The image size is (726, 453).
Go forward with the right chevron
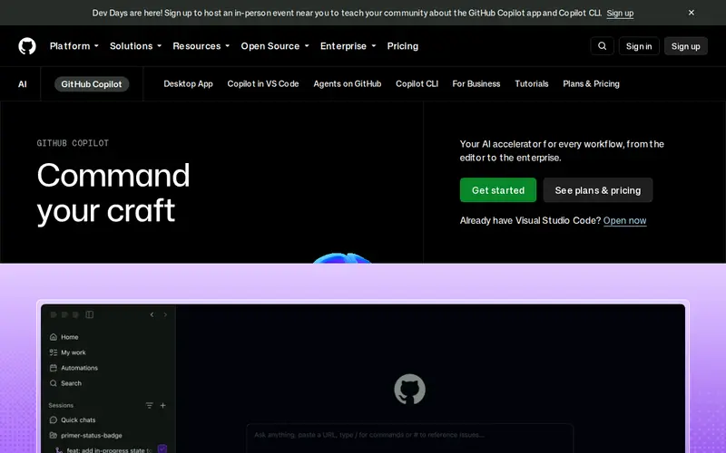click(165, 314)
